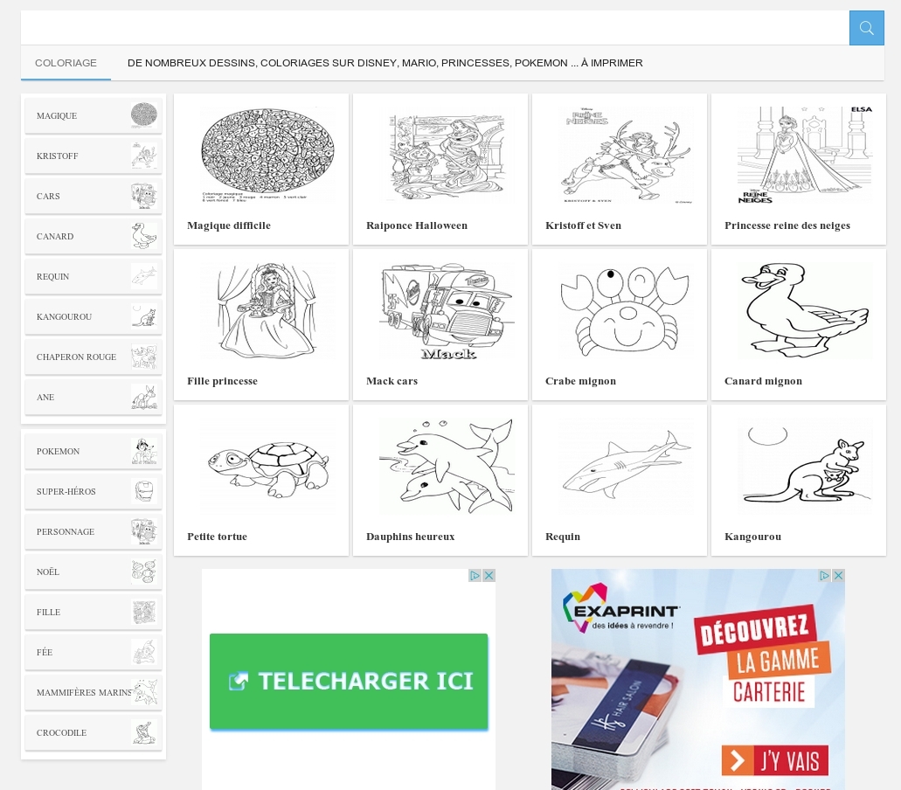Click the red J'Y VAIS button
Screen dimensions: 901x790
click(x=775, y=760)
